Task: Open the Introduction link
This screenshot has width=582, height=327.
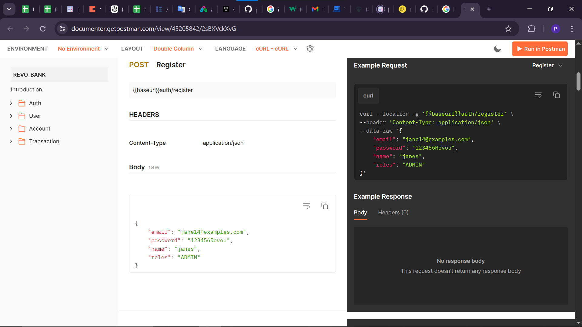Action: (26, 90)
